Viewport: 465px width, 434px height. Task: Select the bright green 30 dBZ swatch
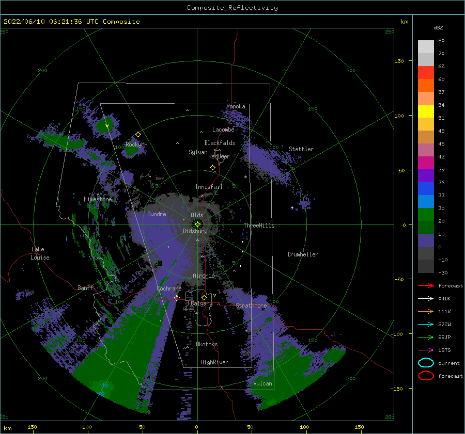click(426, 215)
